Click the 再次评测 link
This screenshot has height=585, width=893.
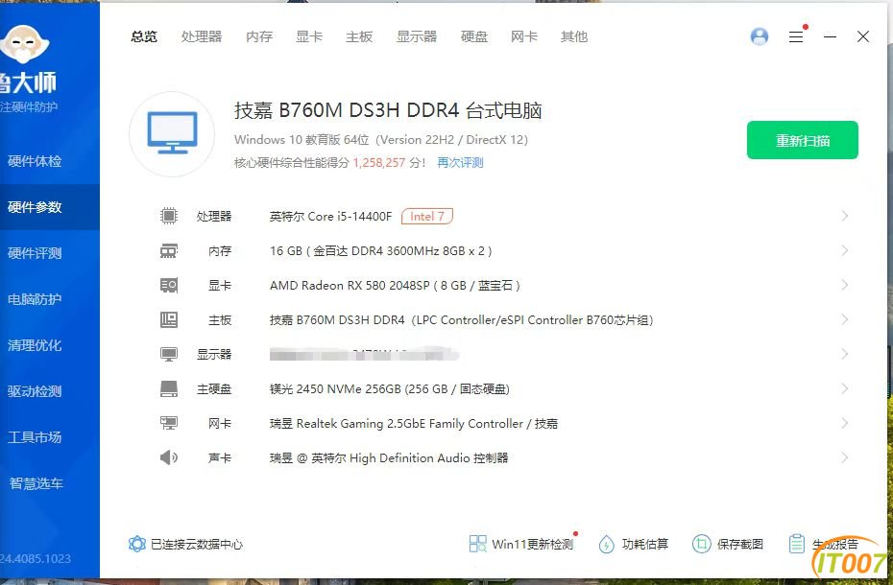[460, 163]
